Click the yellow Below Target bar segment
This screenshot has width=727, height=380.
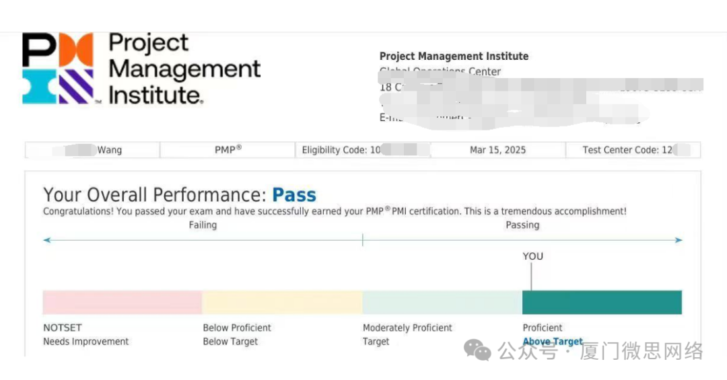282,303
